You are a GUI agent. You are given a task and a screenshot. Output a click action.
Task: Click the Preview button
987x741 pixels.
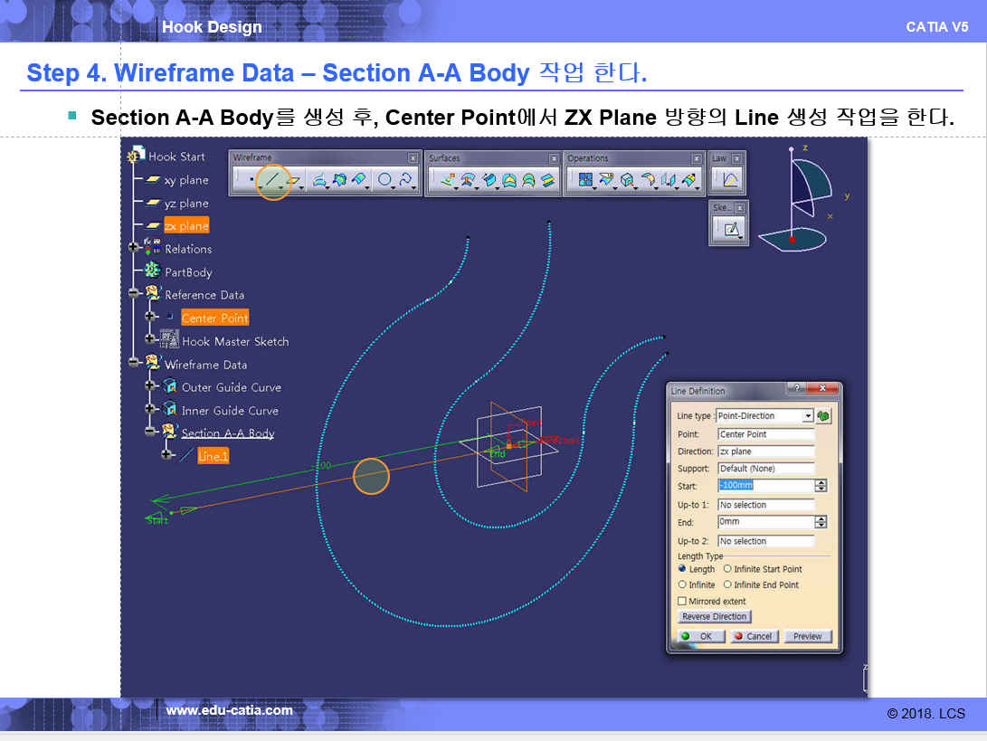point(807,636)
